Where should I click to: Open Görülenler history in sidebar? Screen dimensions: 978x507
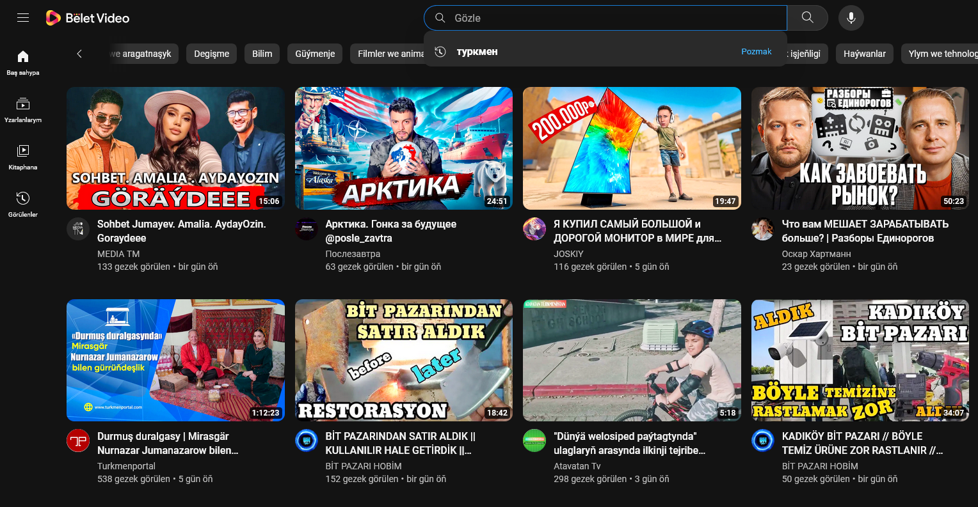[x=23, y=205]
